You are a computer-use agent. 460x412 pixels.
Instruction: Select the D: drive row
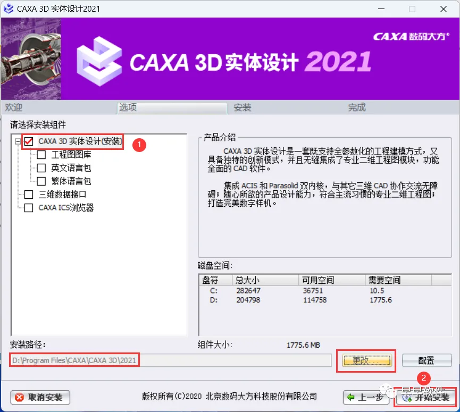pos(325,300)
